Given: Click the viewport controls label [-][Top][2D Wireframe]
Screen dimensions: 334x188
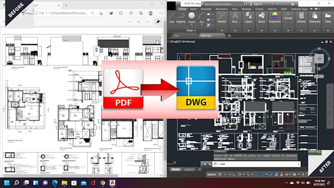Looking at the screenshot, I should (x=181, y=42).
